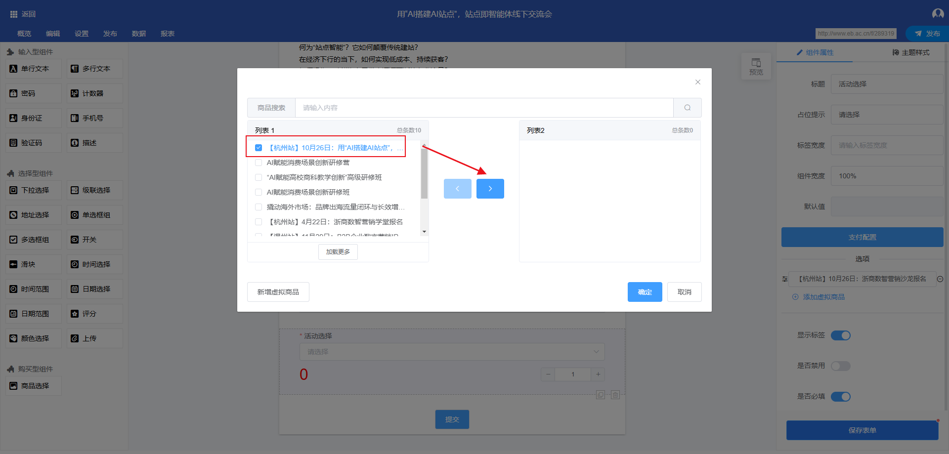Click 加载更多 to load more items
The height and width of the screenshot is (454, 949).
tap(338, 252)
